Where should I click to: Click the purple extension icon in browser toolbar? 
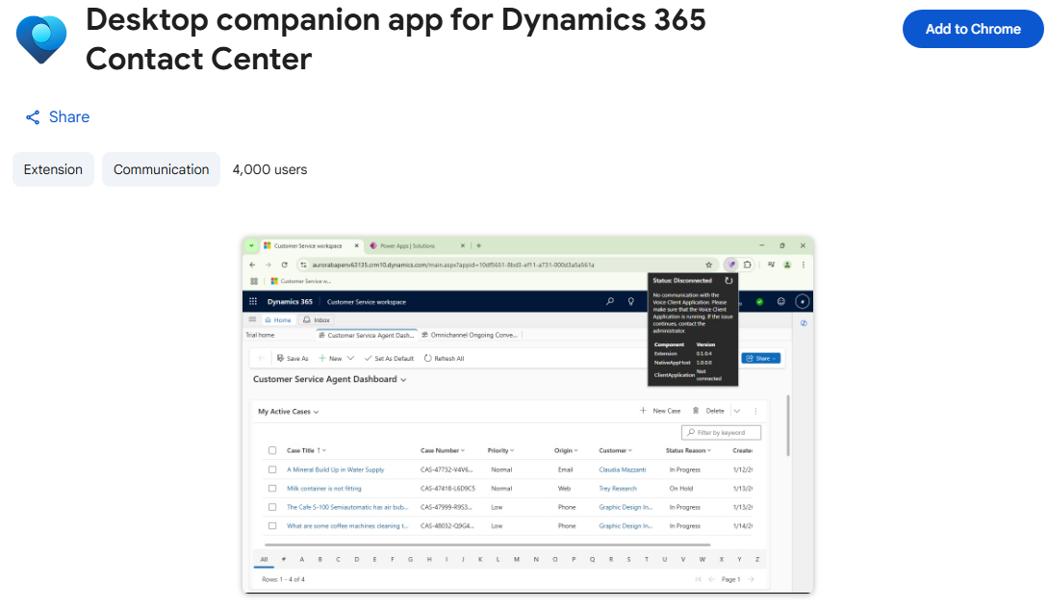tap(731, 265)
